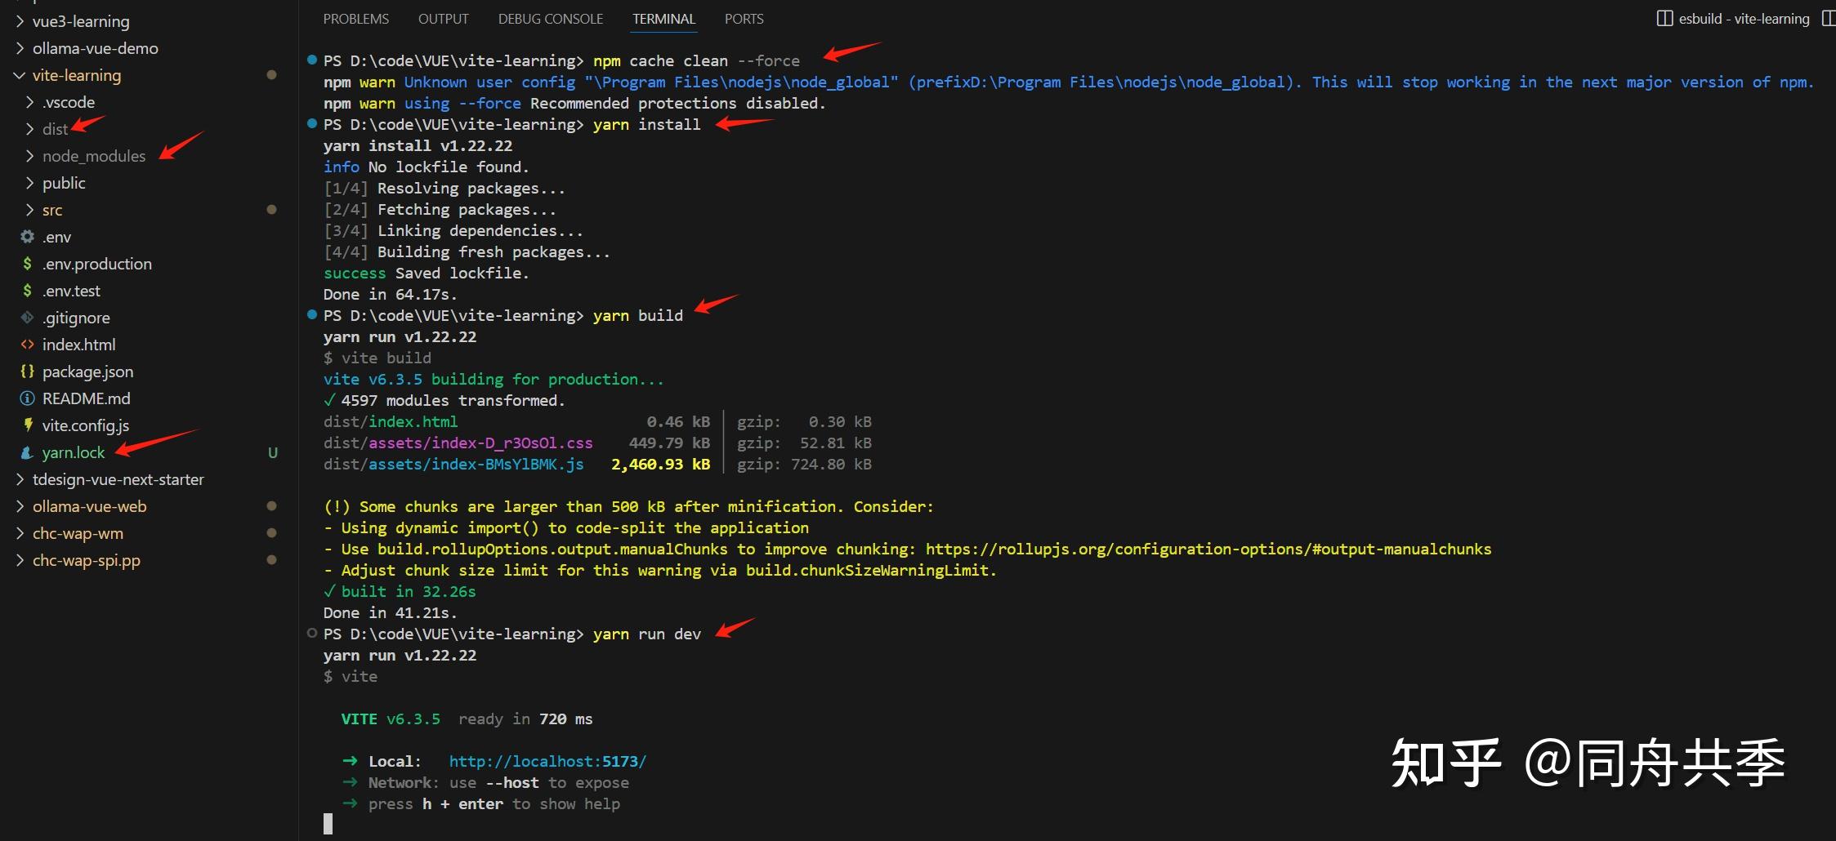Open the DEBUG CONSOLE tab
Screen dimensions: 1836x841
pos(550,19)
